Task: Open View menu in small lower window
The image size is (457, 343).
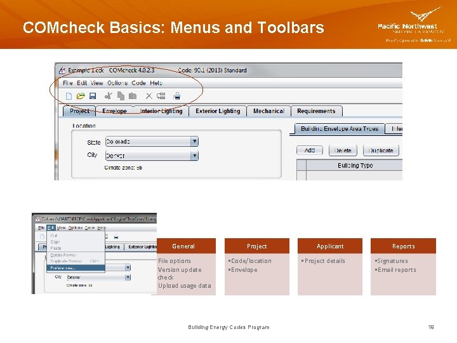Action: pos(61,227)
